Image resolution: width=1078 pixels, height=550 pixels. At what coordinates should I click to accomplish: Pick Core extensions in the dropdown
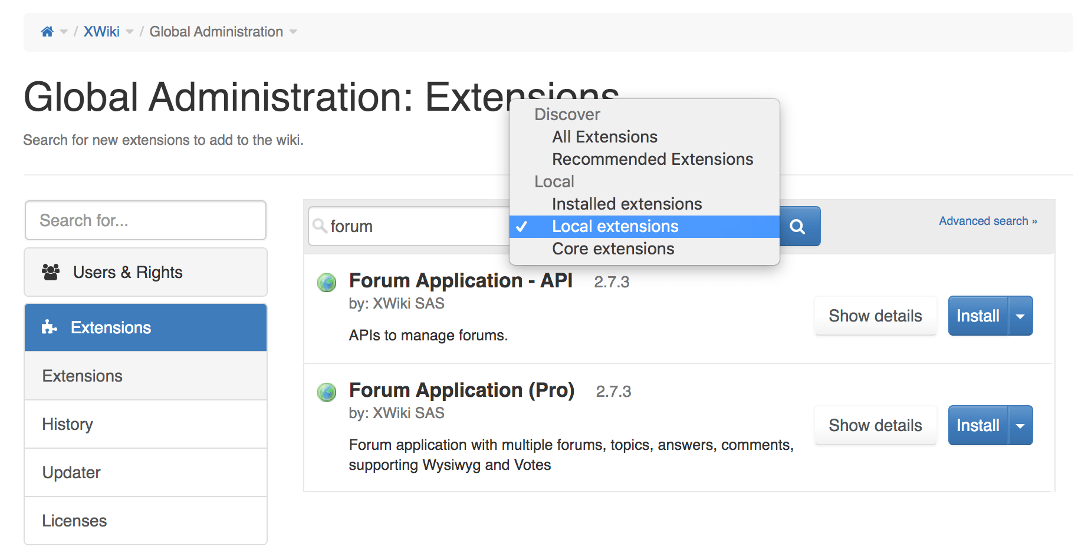(613, 249)
